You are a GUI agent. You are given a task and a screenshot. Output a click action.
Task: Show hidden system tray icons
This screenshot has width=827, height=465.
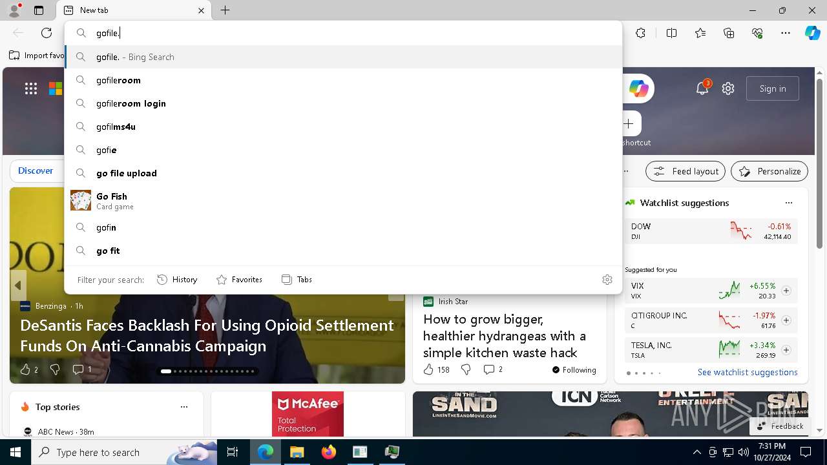click(696, 452)
